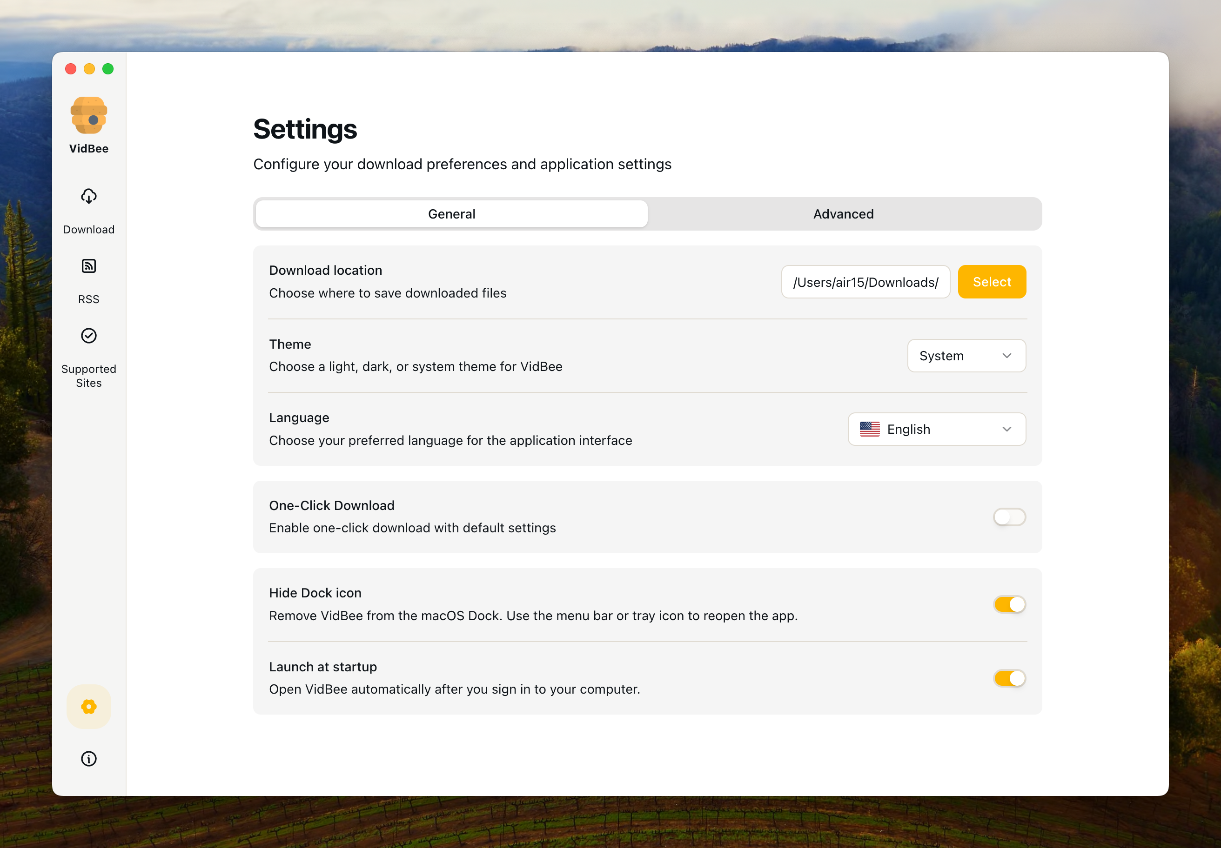This screenshot has width=1221, height=848.
Task: Minimize the VidBee window
Action: [89, 68]
